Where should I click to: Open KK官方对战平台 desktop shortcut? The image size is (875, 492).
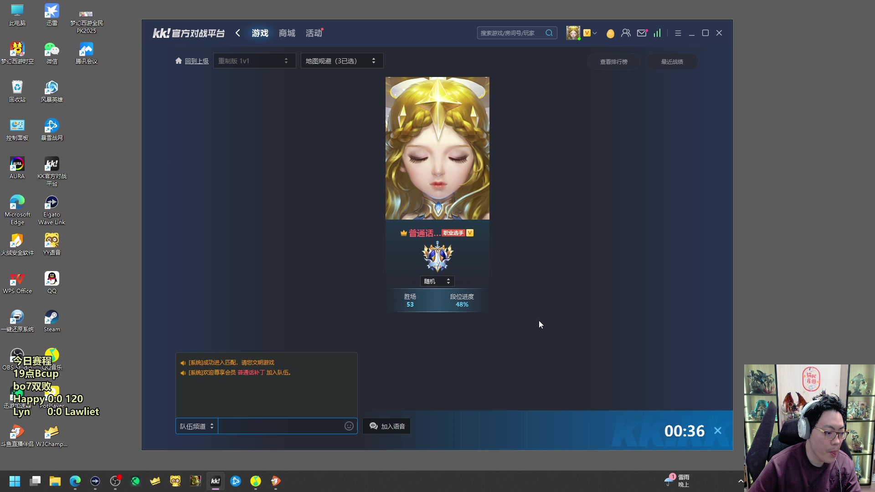tap(52, 172)
